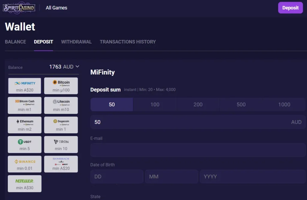The image size is (307, 200).
Task: Click the DD day of birth field
Action: click(117, 177)
